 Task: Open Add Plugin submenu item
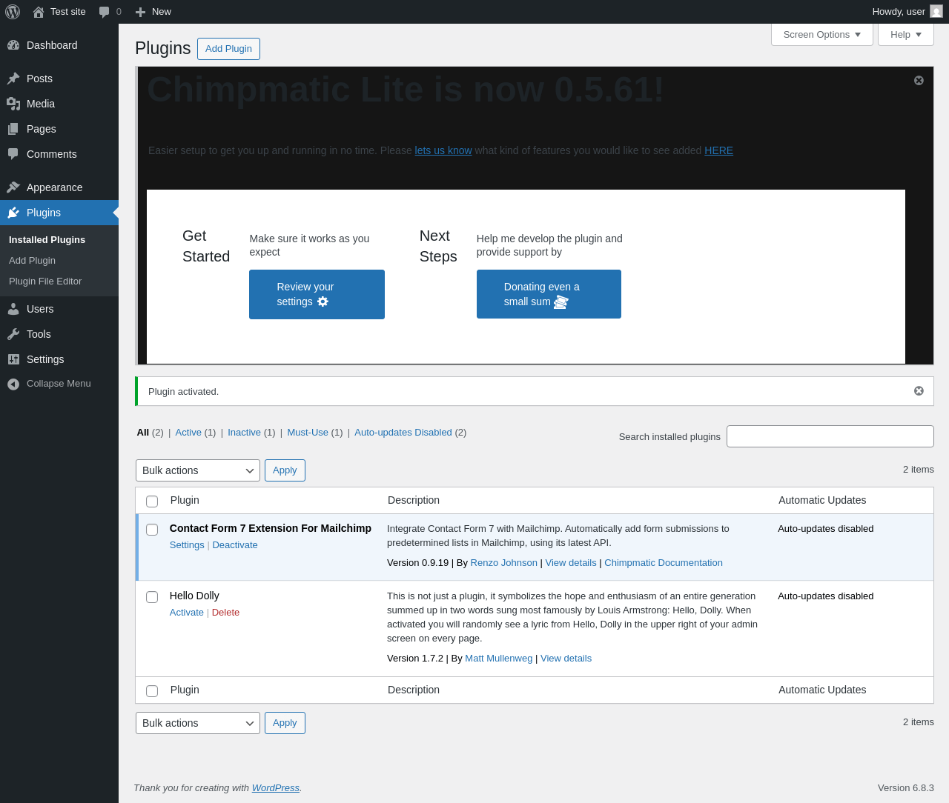(x=32, y=261)
